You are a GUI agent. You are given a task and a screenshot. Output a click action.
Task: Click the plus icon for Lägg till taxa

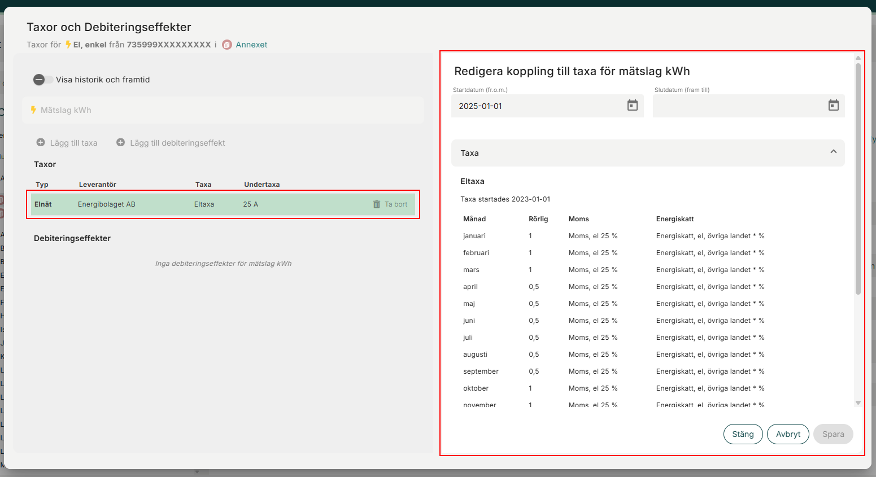coord(41,143)
